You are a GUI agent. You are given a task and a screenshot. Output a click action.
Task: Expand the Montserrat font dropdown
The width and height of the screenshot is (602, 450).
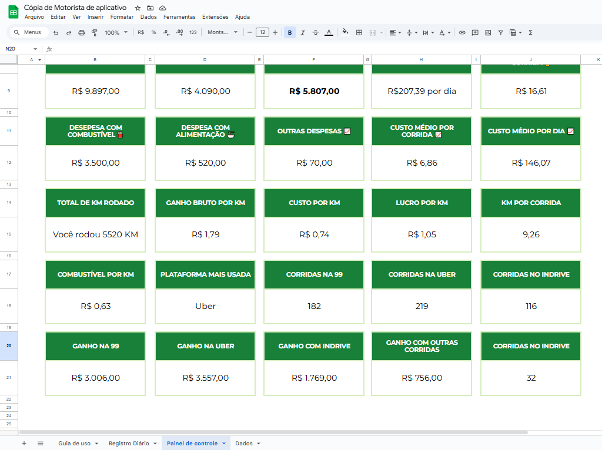pos(223,33)
